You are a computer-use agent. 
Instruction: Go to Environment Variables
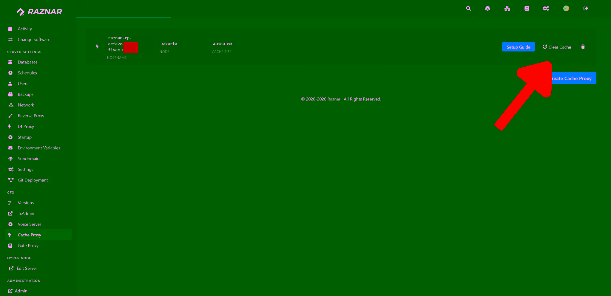(38, 148)
